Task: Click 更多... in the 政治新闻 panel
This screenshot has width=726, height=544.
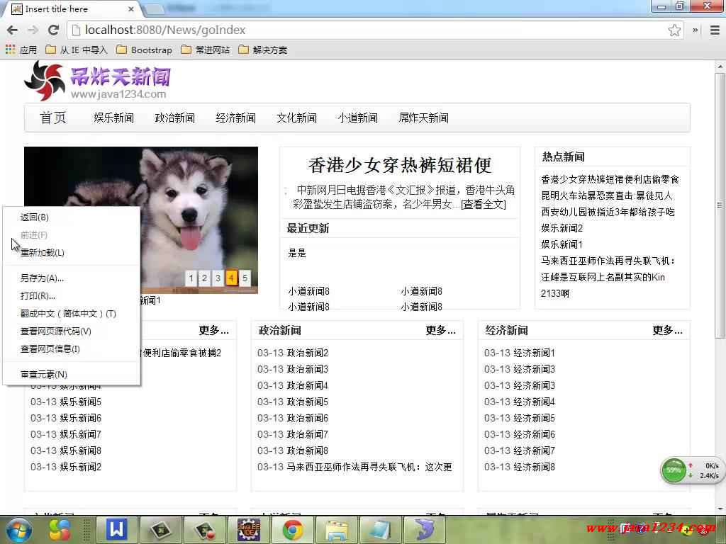Action: [x=440, y=330]
